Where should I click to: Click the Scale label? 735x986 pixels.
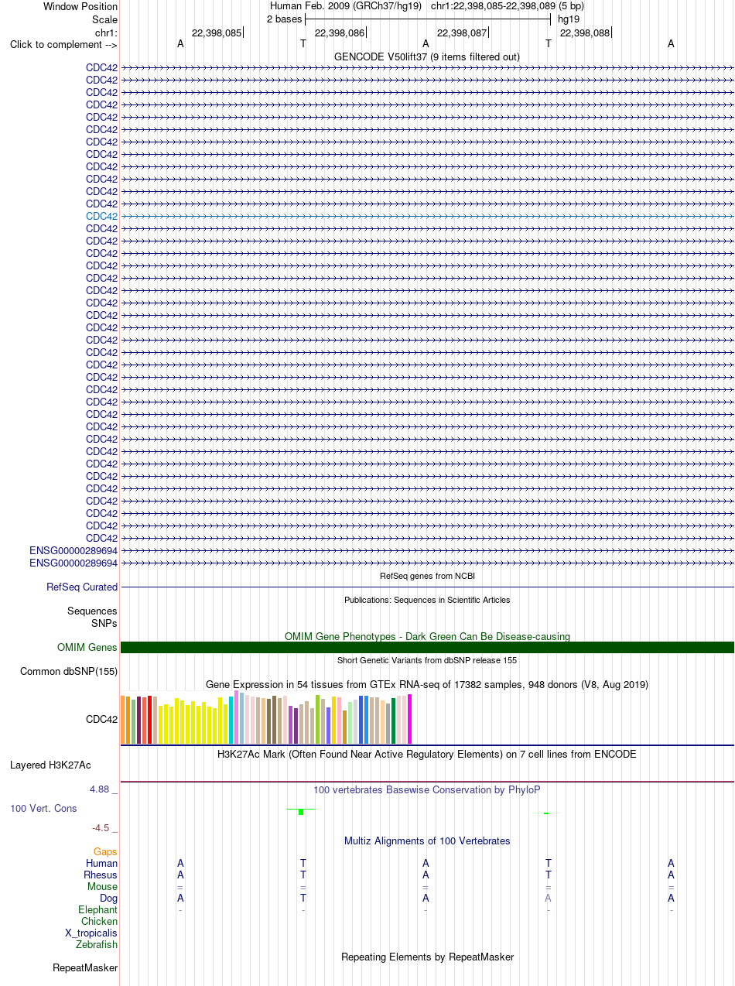[x=104, y=19]
